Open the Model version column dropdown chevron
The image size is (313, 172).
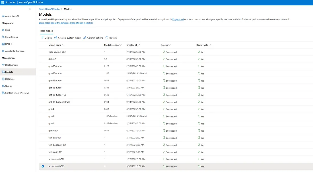(x=120, y=45)
